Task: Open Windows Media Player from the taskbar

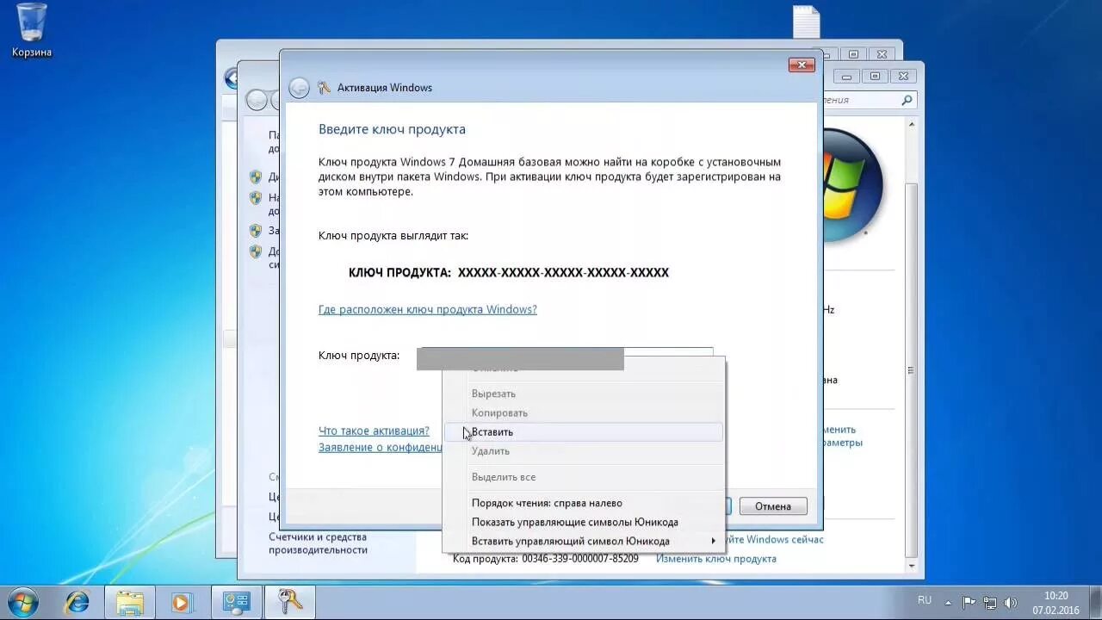Action: click(x=182, y=602)
